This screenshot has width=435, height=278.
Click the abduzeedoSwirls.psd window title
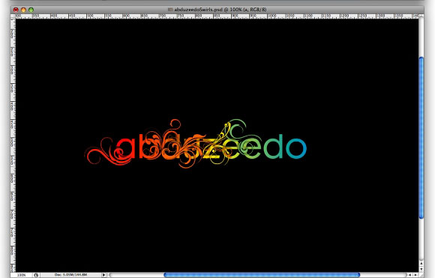(220, 10)
